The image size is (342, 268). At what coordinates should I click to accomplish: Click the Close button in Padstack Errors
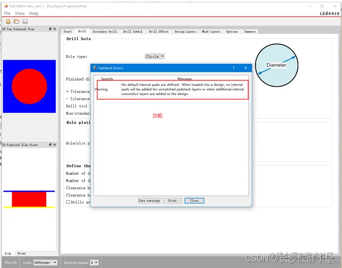(x=194, y=200)
